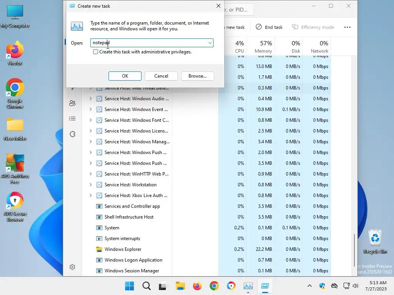This screenshot has height=295, width=394.
Task: Click the Browse... button
Action: coord(197,76)
